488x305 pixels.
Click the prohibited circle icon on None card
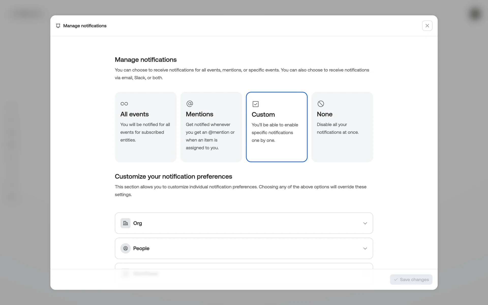(321, 104)
